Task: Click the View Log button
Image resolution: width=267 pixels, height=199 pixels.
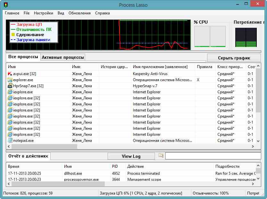Action: pos(131,156)
